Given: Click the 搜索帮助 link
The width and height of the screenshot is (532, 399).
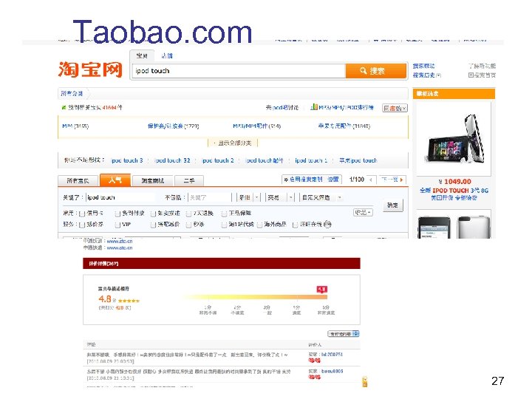Looking at the screenshot, I should (423, 66).
